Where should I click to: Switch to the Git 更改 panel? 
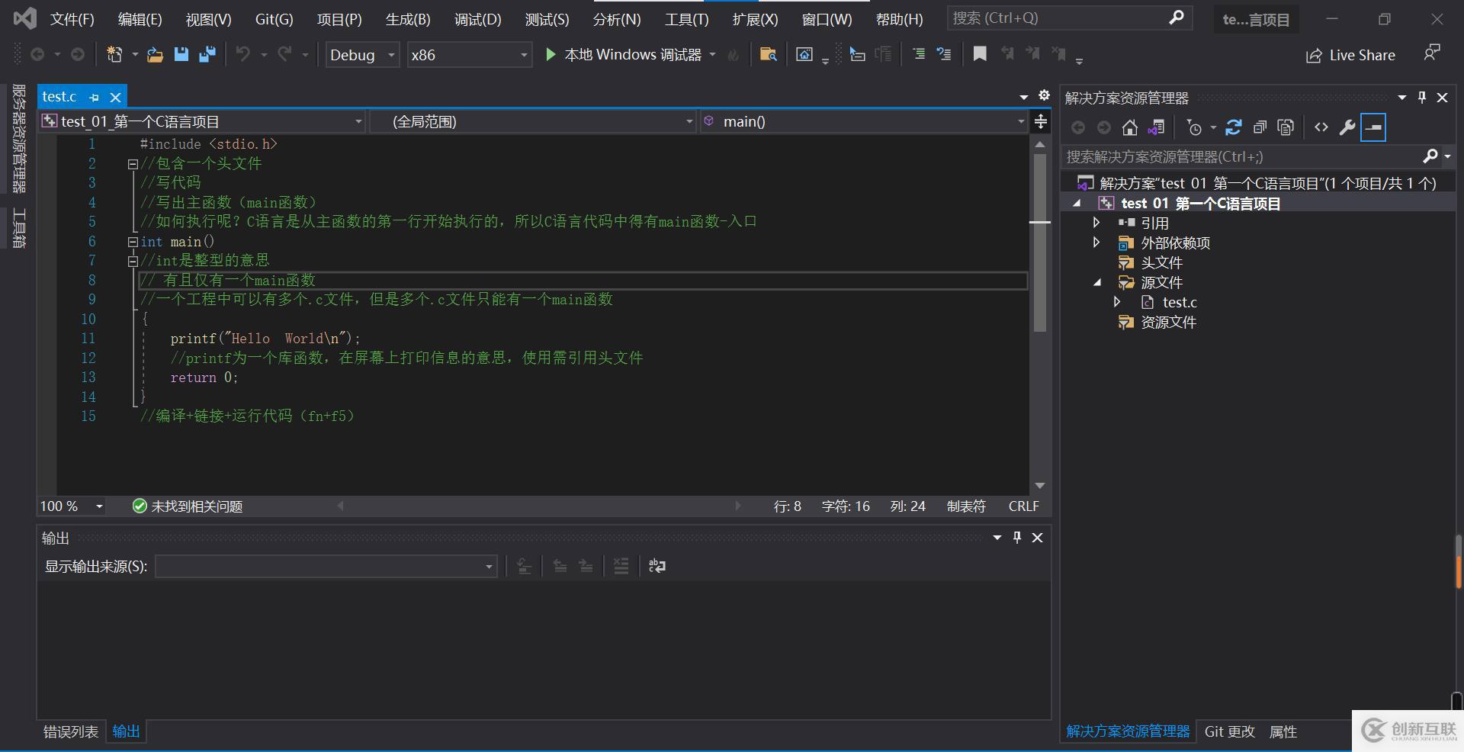pyautogui.click(x=1229, y=731)
